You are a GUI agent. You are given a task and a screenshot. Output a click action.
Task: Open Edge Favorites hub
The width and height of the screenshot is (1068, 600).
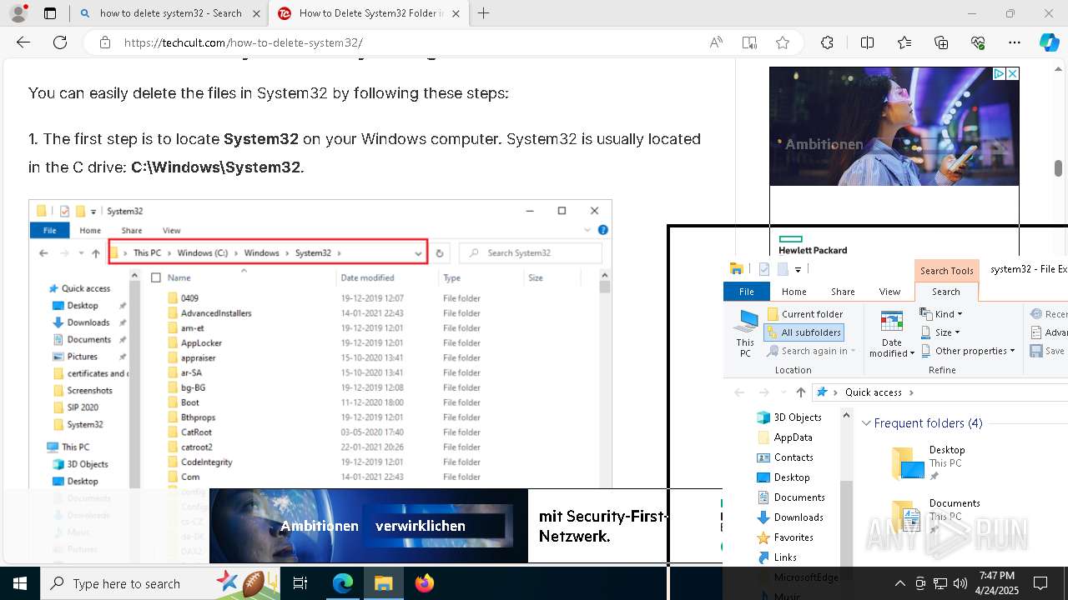coord(904,42)
